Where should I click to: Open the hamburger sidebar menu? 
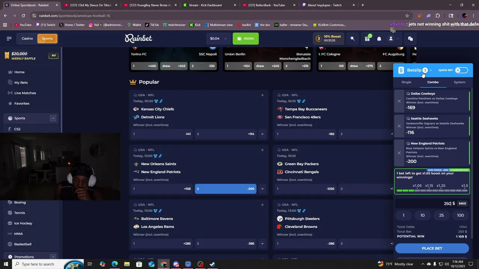(9, 38)
